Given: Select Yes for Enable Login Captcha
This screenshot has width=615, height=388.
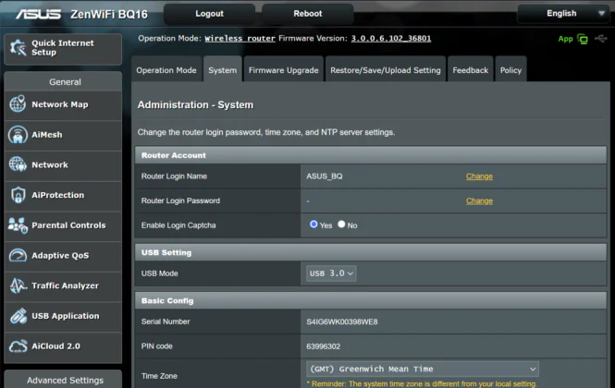Looking at the screenshot, I should 314,224.
